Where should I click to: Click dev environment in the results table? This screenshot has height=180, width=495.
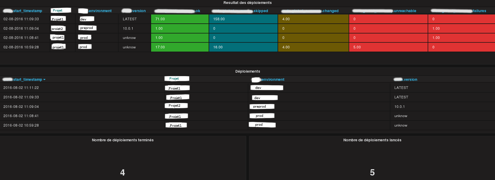pos(87,19)
